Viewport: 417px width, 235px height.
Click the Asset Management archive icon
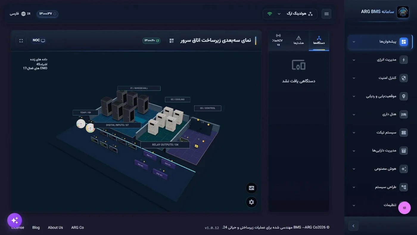404,151
